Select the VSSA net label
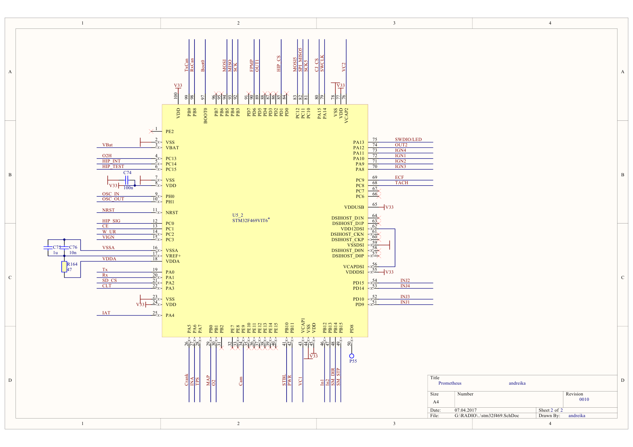Viewport: 633px width, 447px height. point(108,248)
